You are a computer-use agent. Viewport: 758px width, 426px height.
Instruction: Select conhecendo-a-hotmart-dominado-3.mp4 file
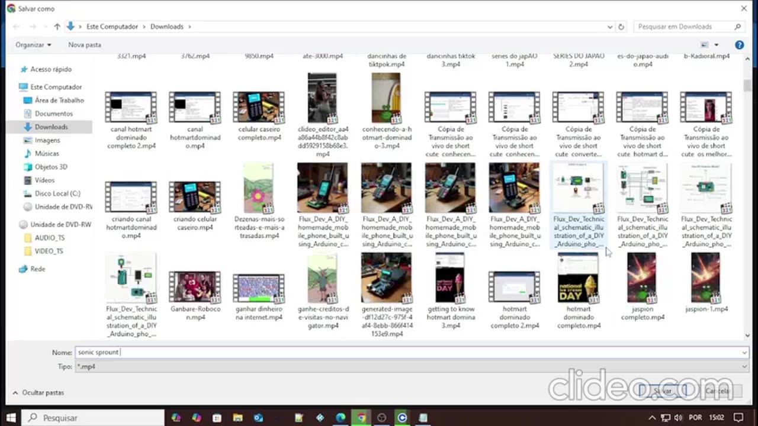pyautogui.click(x=386, y=111)
